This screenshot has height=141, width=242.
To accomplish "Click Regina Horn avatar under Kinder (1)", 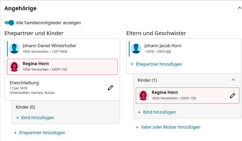I will [143, 95].
